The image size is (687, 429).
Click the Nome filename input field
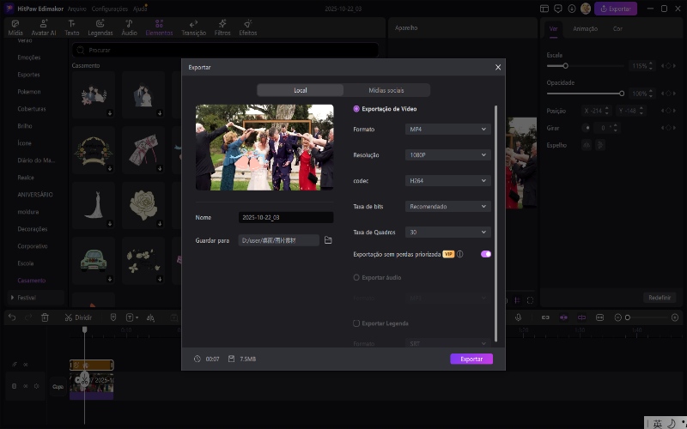coord(286,218)
